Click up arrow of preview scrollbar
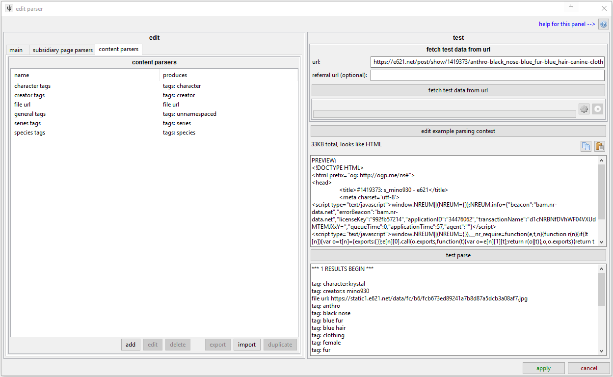Image resolution: width=613 pixels, height=377 pixels. (x=602, y=160)
